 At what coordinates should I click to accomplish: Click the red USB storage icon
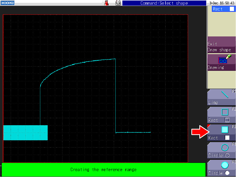[107, 3]
